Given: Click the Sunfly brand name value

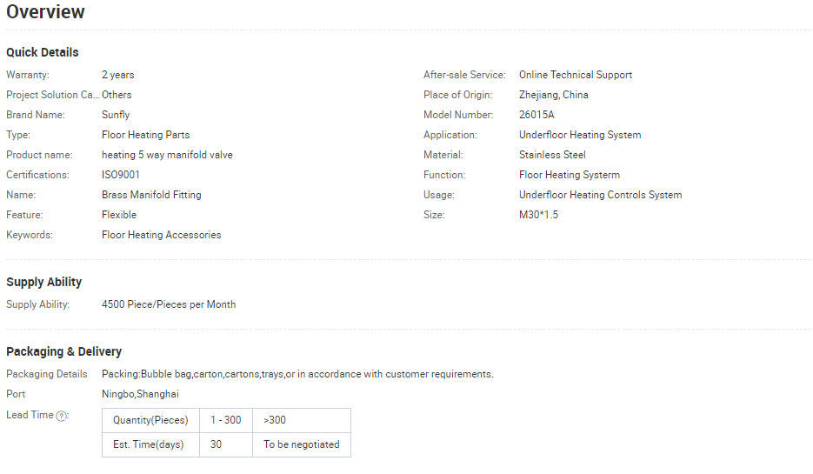Looking at the screenshot, I should coord(116,115).
